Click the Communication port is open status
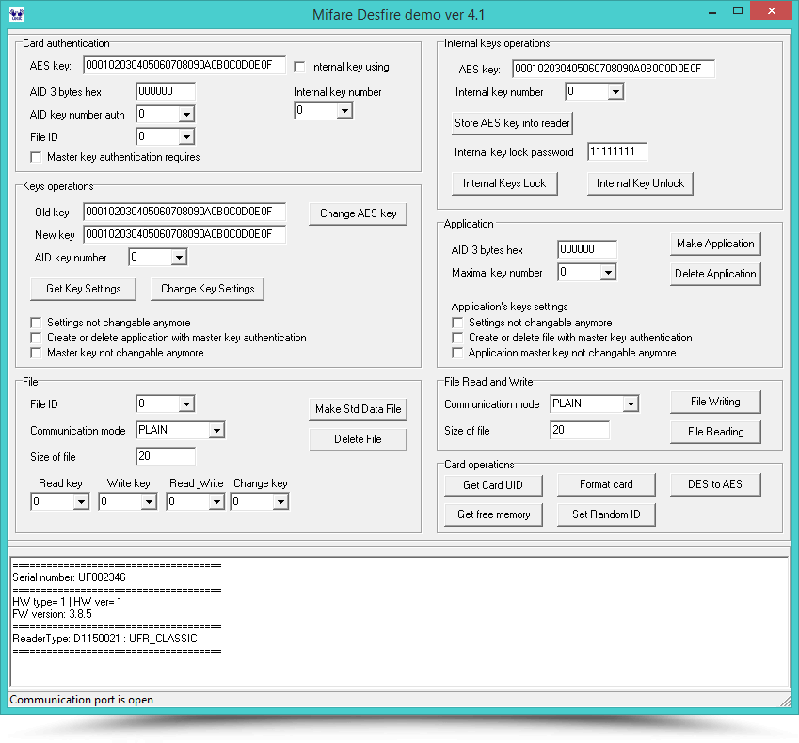 click(x=82, y=700)
